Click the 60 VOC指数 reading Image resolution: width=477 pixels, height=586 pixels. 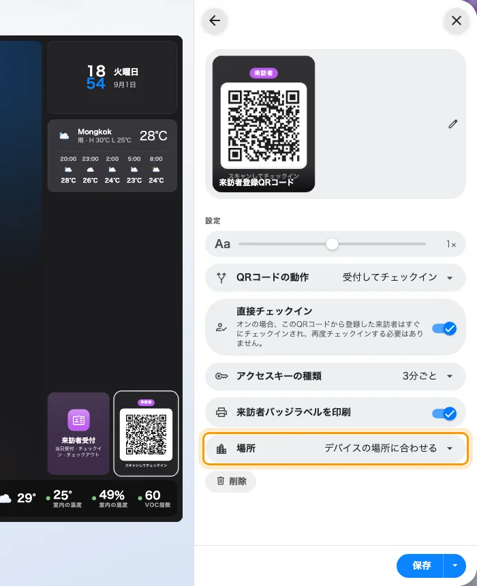coord(155,499)
